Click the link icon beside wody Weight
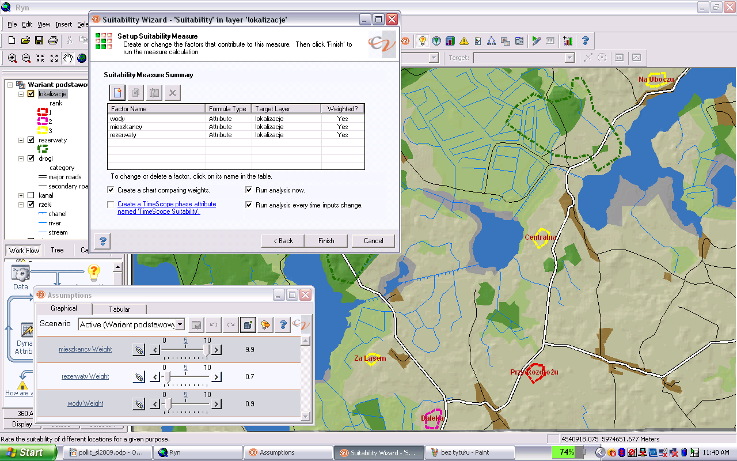The width and height of the screenshot is (737, 461). 138,404
